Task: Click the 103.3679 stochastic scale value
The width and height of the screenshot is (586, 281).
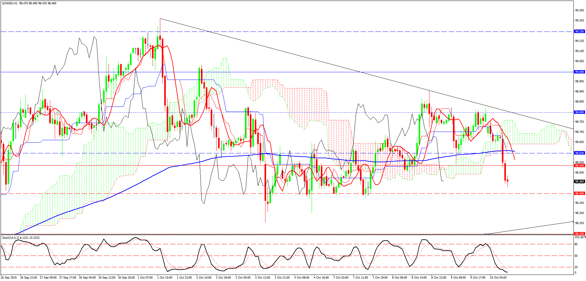Action: pos(580,237)
